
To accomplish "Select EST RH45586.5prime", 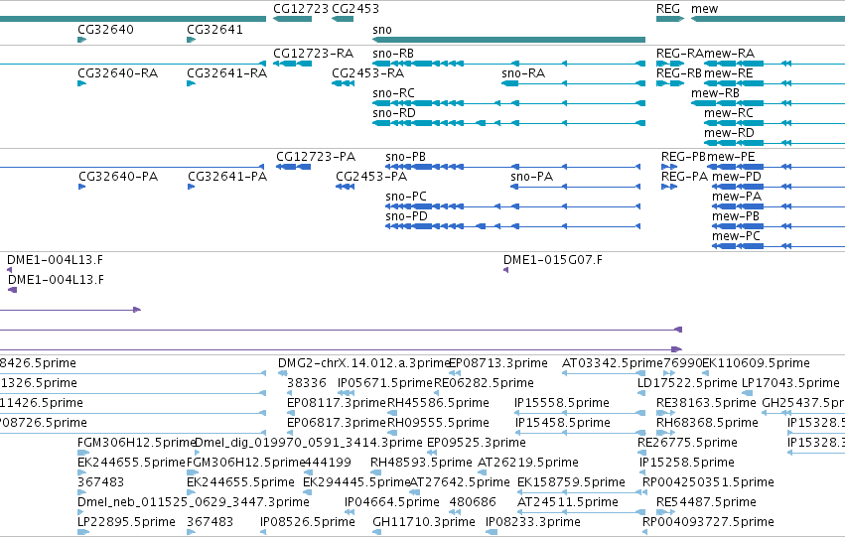I will [438, 403].
